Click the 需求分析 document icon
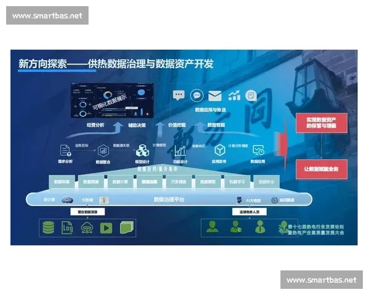The image size is (369, 295). (65, 151)
